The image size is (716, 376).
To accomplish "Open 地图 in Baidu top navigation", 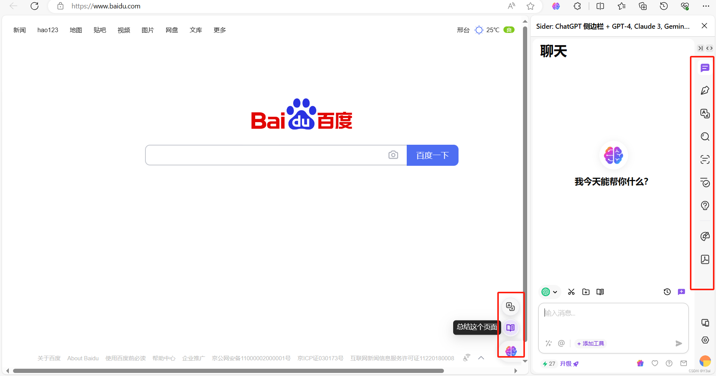I will pos(76,30).
